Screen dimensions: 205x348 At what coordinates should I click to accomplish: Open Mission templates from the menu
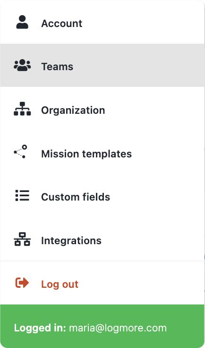[86, 154]
